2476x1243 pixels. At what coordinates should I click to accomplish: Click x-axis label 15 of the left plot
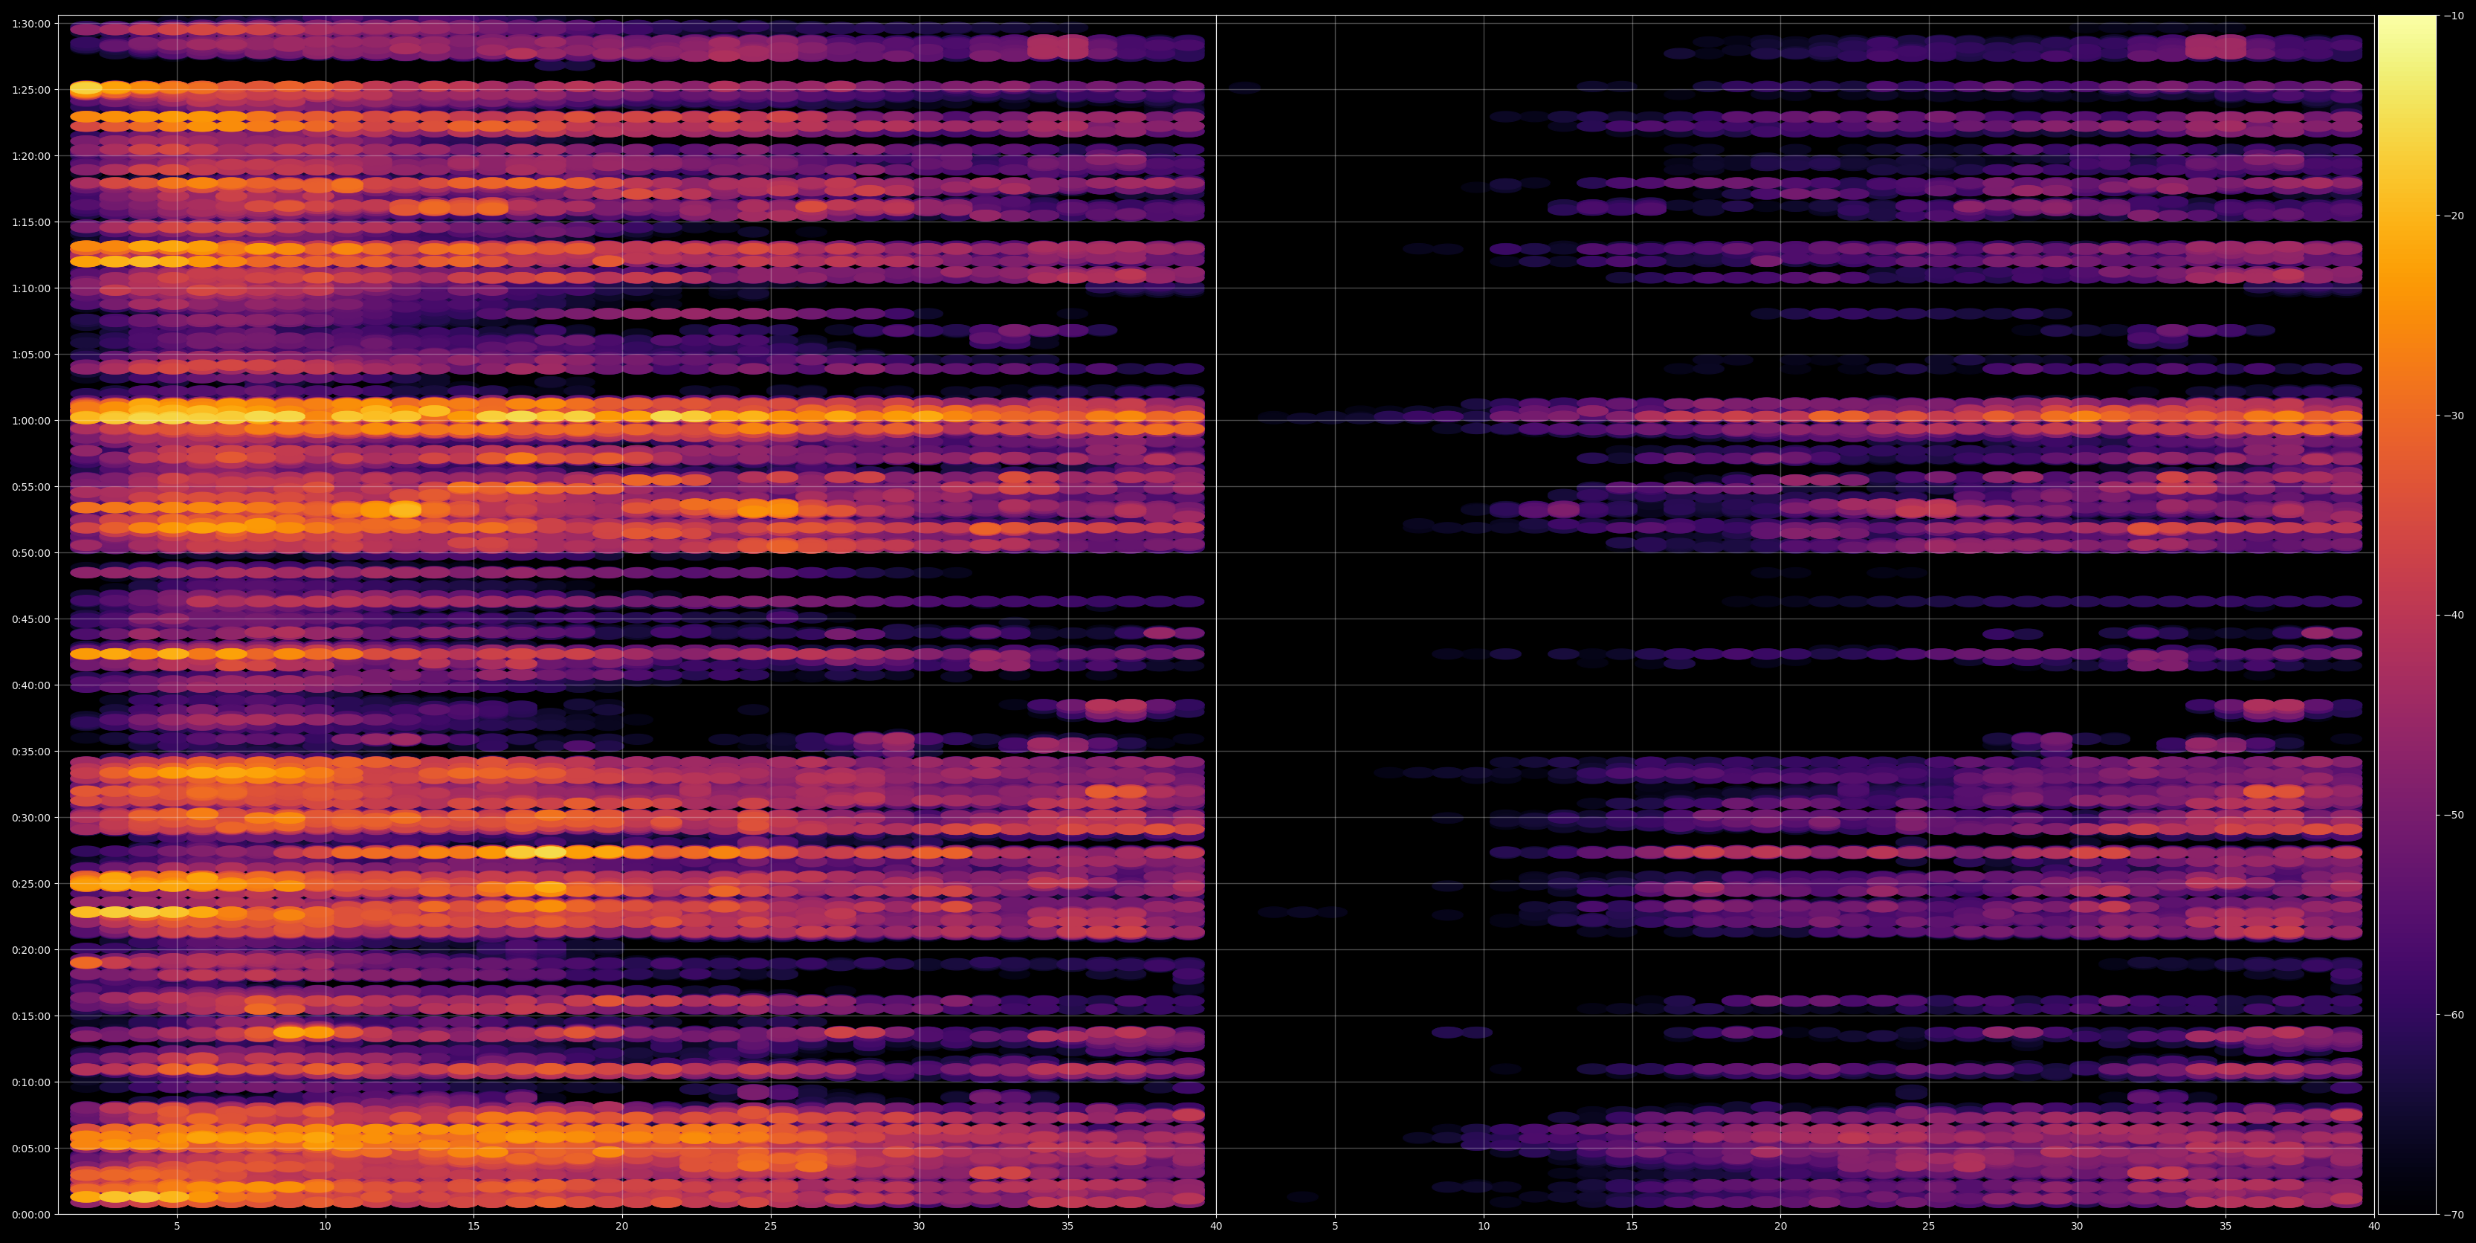[x=473, y=1227]
